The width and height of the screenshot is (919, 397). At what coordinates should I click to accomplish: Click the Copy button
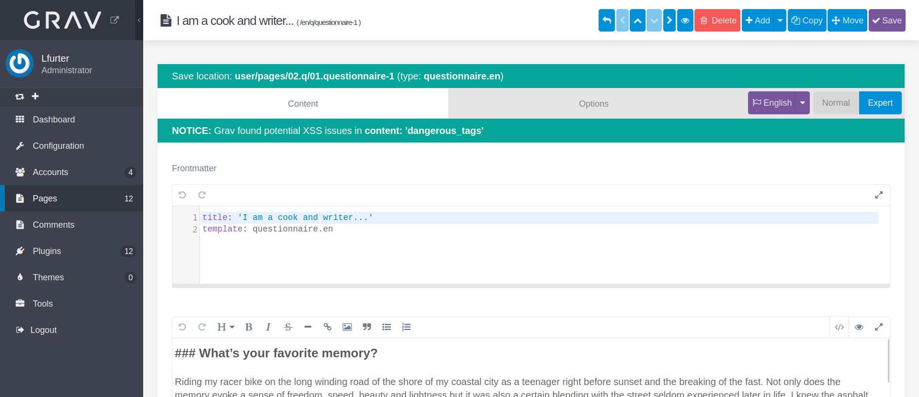pos(807,21)
